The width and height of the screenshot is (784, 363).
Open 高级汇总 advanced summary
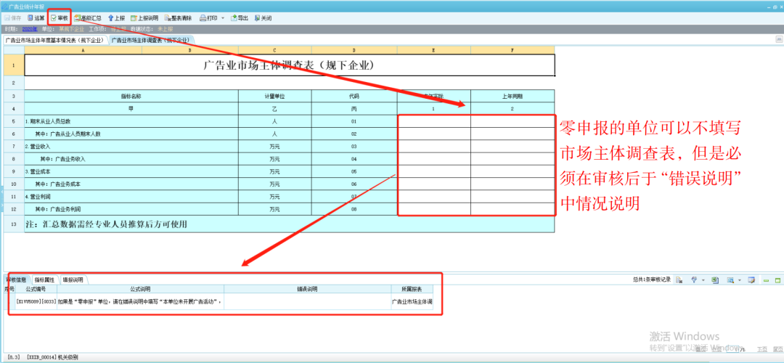point(88,18)
